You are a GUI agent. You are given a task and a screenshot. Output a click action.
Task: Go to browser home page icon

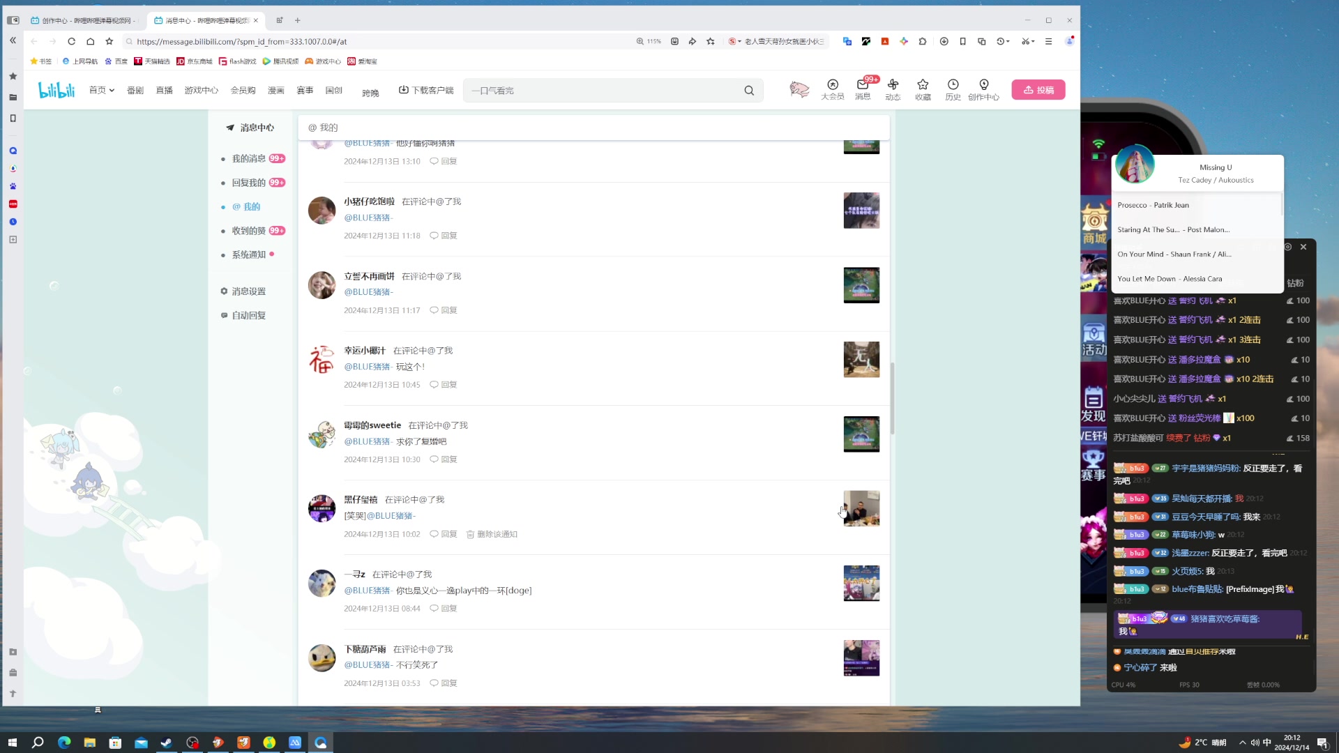point(90,41)
